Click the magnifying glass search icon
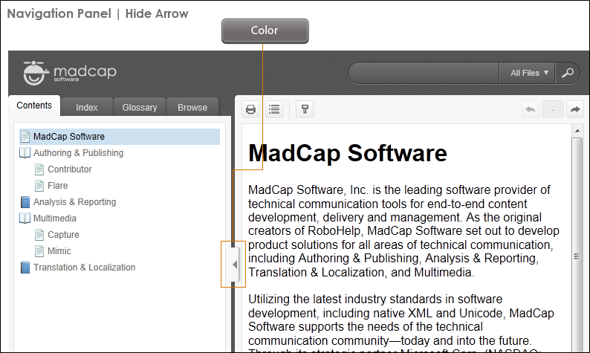Image resolution: width=590 pixels, height=353 pixels. click(x=568, y=73)
